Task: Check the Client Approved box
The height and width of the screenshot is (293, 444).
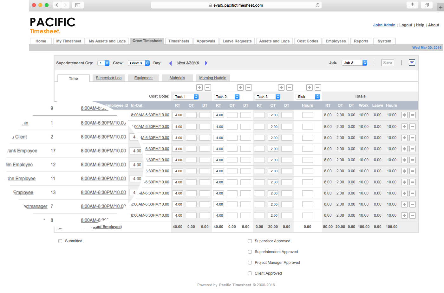Action: [x=250, y=273]
